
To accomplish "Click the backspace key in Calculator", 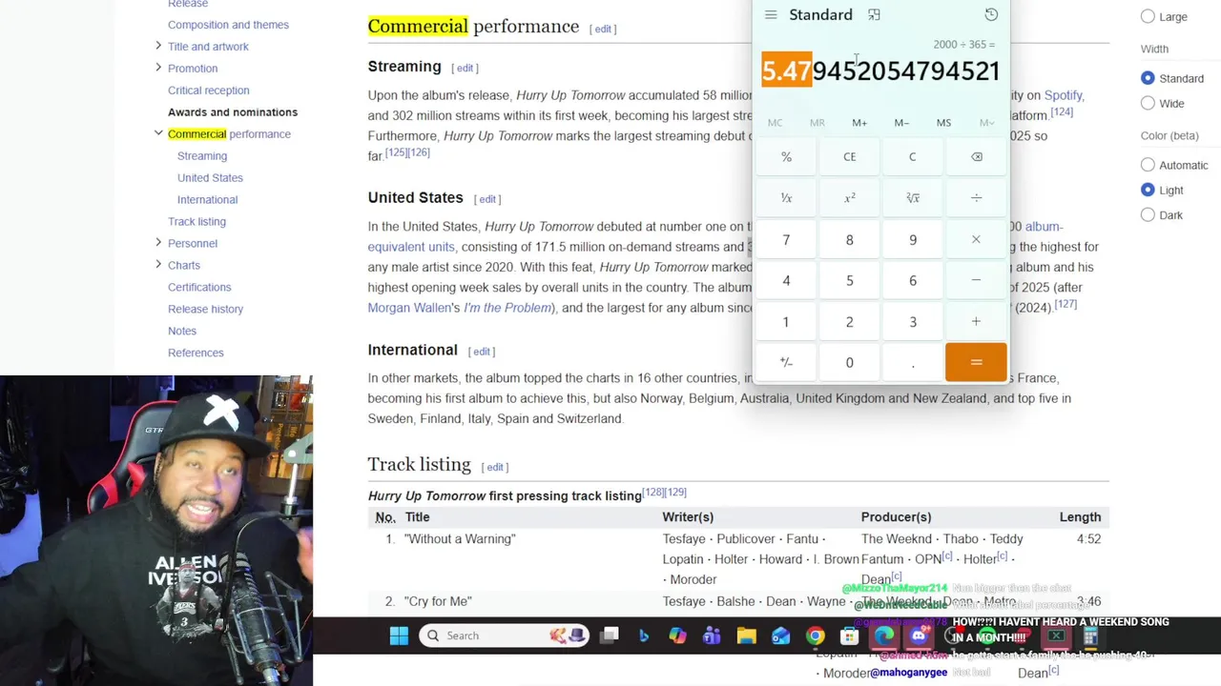I will pos(976,156).
